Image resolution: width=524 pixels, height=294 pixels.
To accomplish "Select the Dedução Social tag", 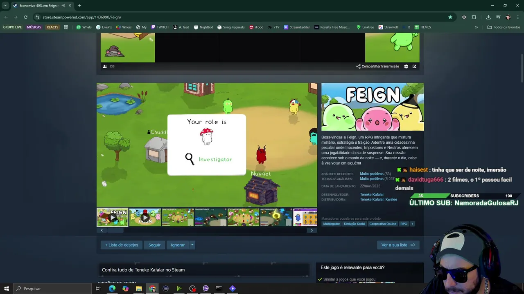I will point(355,224).
